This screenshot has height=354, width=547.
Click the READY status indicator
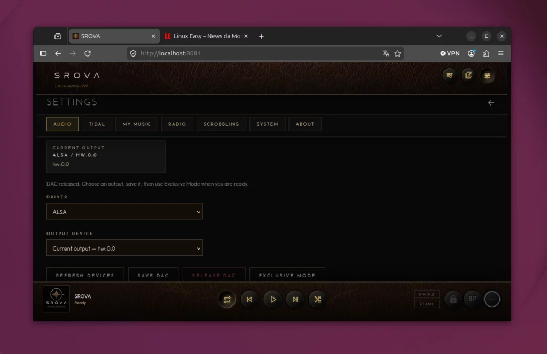pos(427,304)
